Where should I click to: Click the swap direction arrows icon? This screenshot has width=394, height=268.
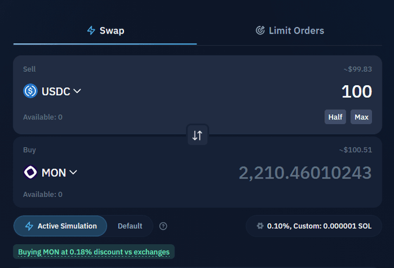click(x=197, y=135)
